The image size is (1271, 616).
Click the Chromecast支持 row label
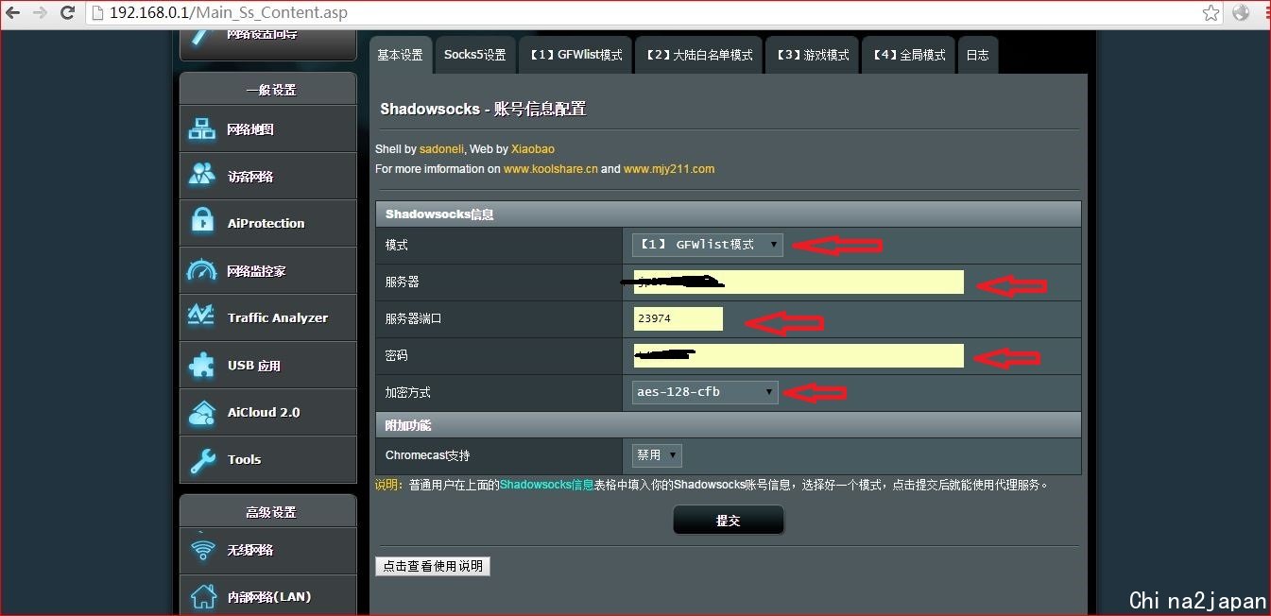(x=427, y=455)
